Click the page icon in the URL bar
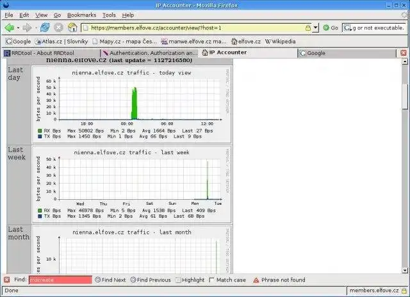This screenshot has width=410, height=297. click(x=86, y=28)
